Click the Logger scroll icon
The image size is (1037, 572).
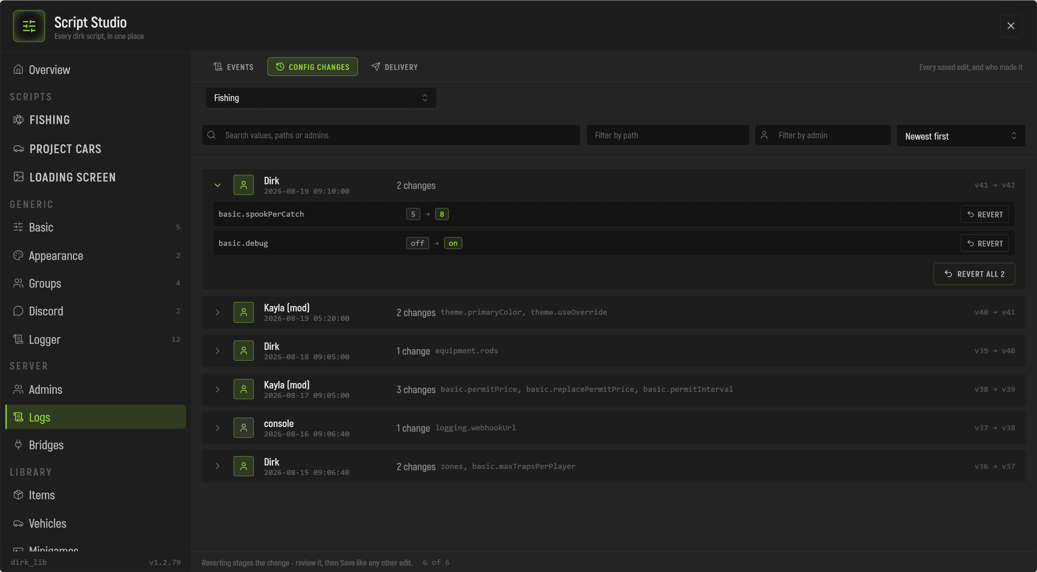18,339
